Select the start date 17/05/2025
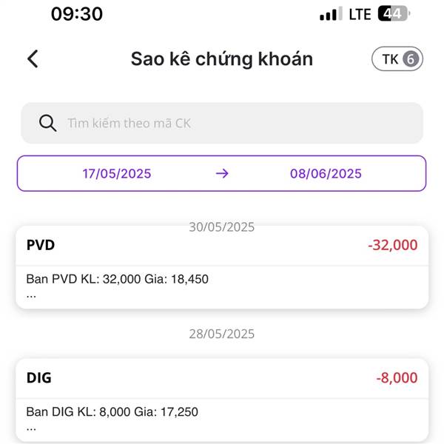 click(x=117, y=174)
